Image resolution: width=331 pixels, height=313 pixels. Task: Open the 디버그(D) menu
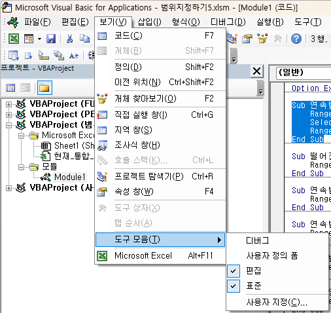(x=228, y=22)
